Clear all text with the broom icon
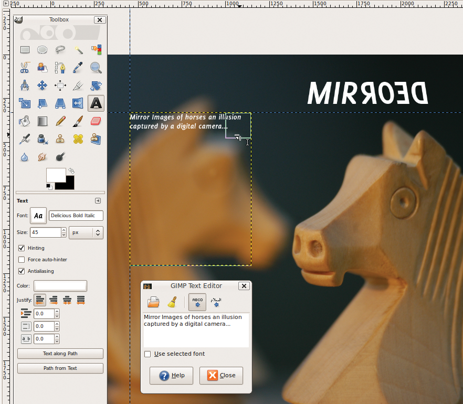 pyautogui.click(x=172, y=302)
